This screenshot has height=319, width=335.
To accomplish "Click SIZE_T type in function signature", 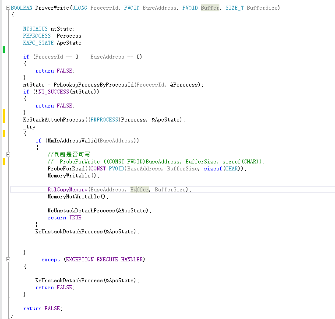I will [234, 8].
